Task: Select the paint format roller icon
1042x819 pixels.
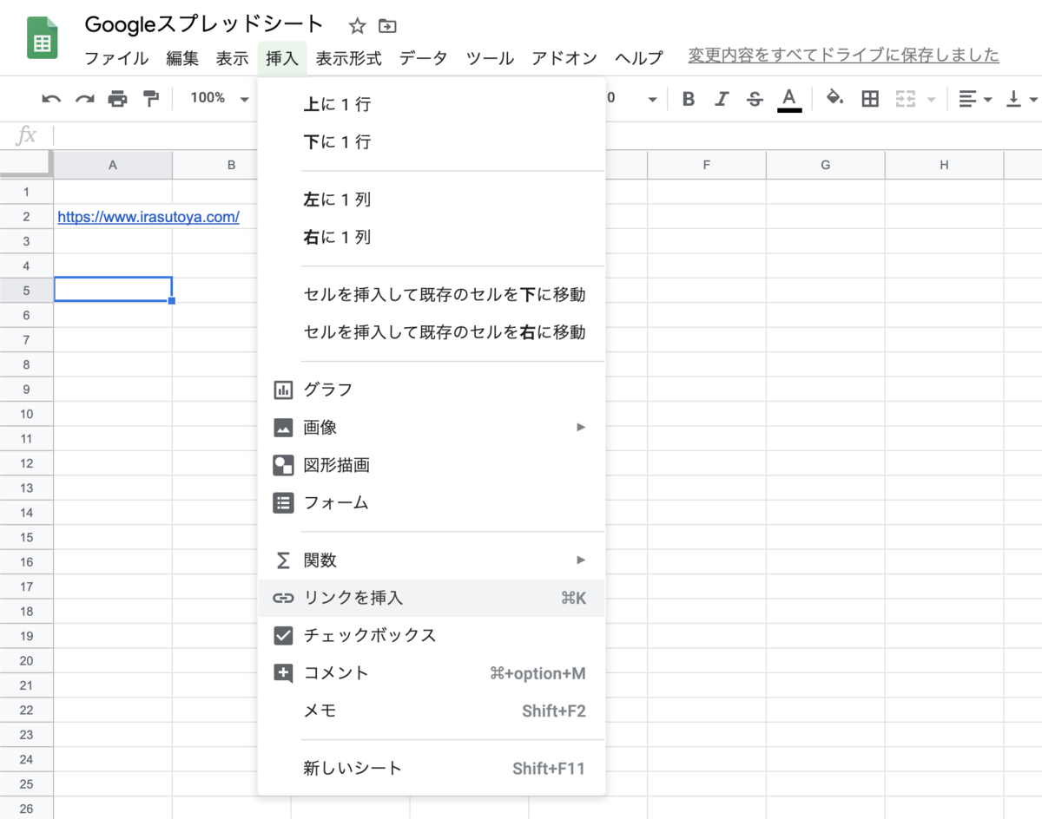Action: pos(151,99)
